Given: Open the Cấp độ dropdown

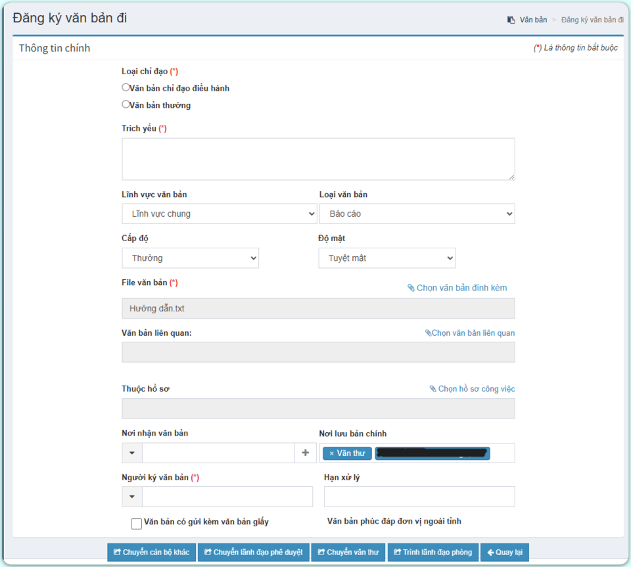Looking at the screenshot, I should (x=190, y=258).
